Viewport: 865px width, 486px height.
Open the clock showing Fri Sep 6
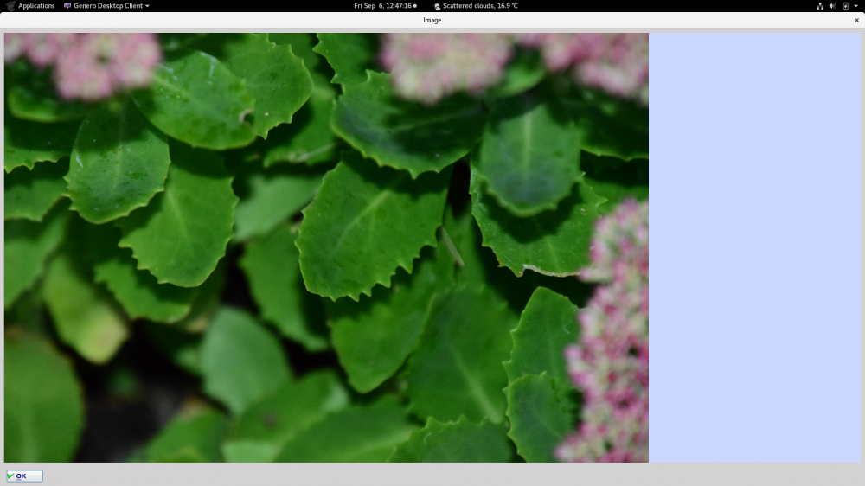click(x=385, y=5)
